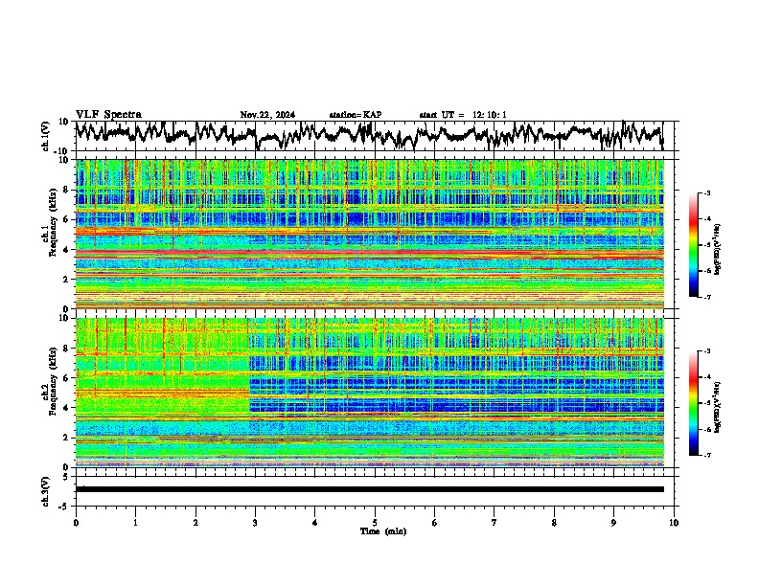Click the "-7" tick on lower color bar
759x586 pixels.
[x=706, y=455]
